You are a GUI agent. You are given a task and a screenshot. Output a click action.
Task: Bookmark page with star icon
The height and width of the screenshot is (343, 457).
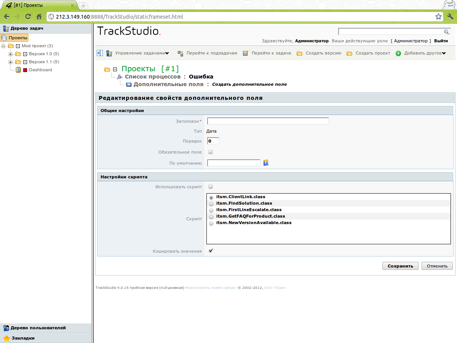(439, 16)
